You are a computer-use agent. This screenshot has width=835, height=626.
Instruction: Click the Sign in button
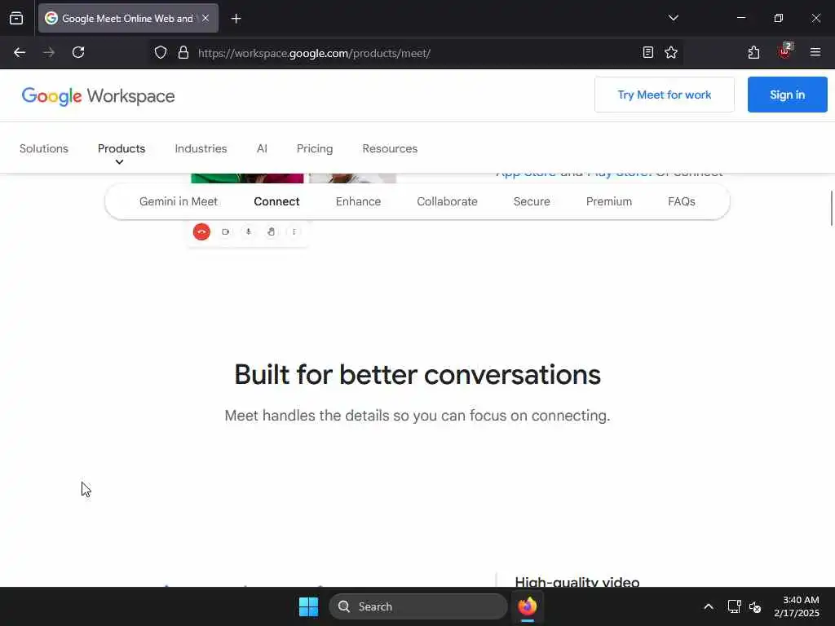click(x=787, y=95)
